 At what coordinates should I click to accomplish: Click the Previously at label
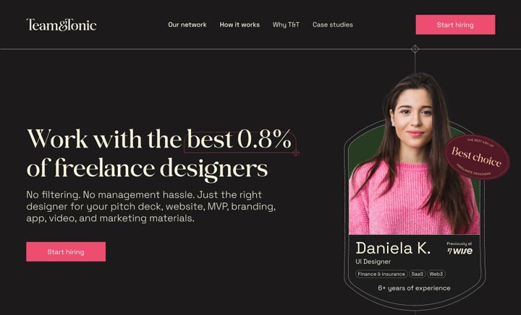(459, 243)
